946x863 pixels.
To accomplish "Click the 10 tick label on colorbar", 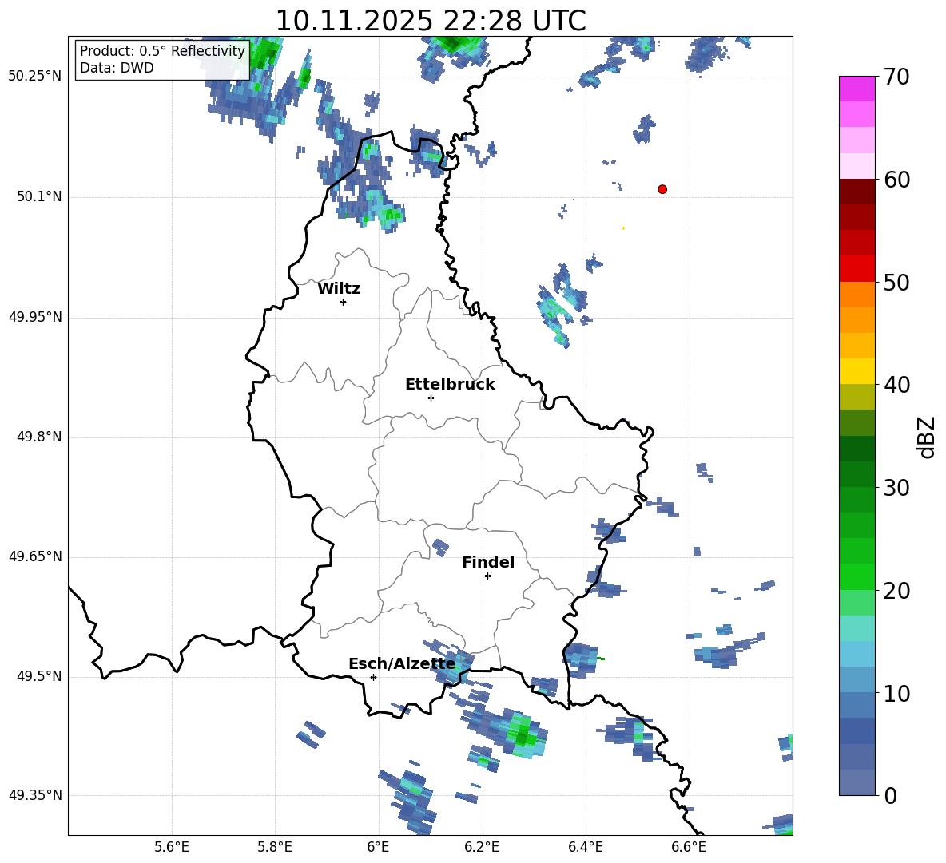I will 896,694.
